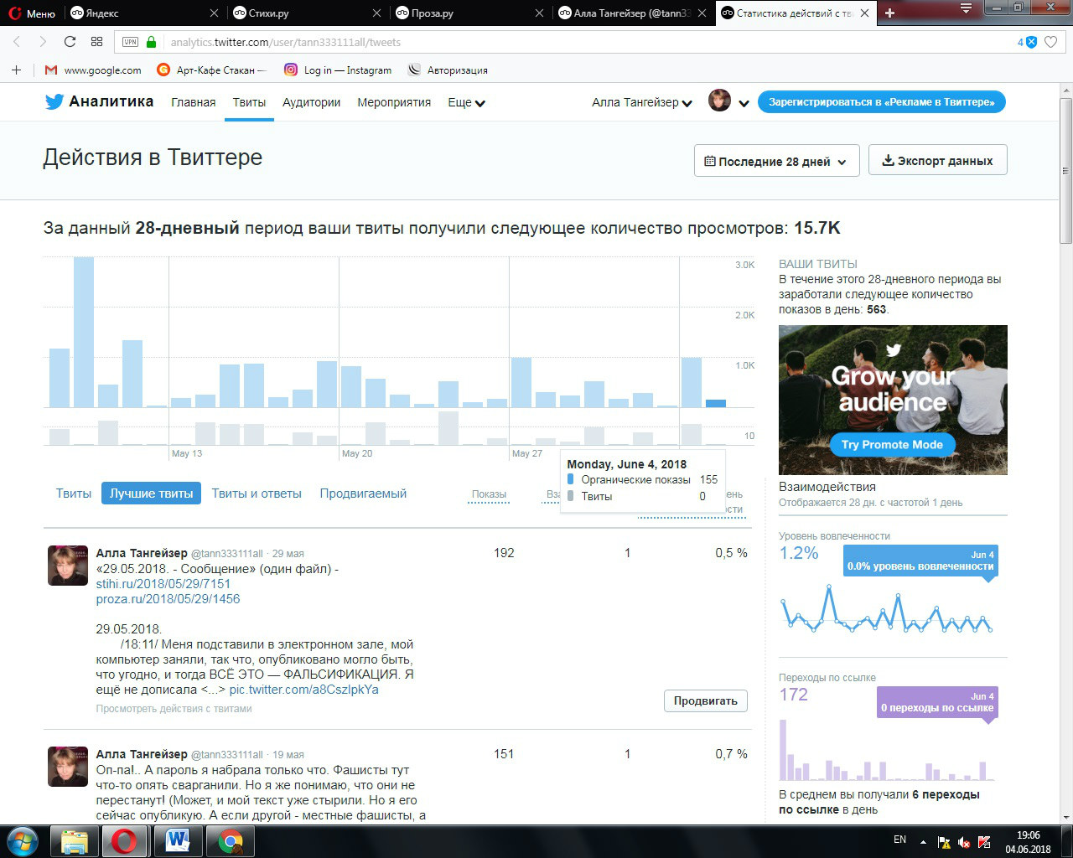Open the Главная analytics menu item
1073x858 pixels.
point(194,102)
